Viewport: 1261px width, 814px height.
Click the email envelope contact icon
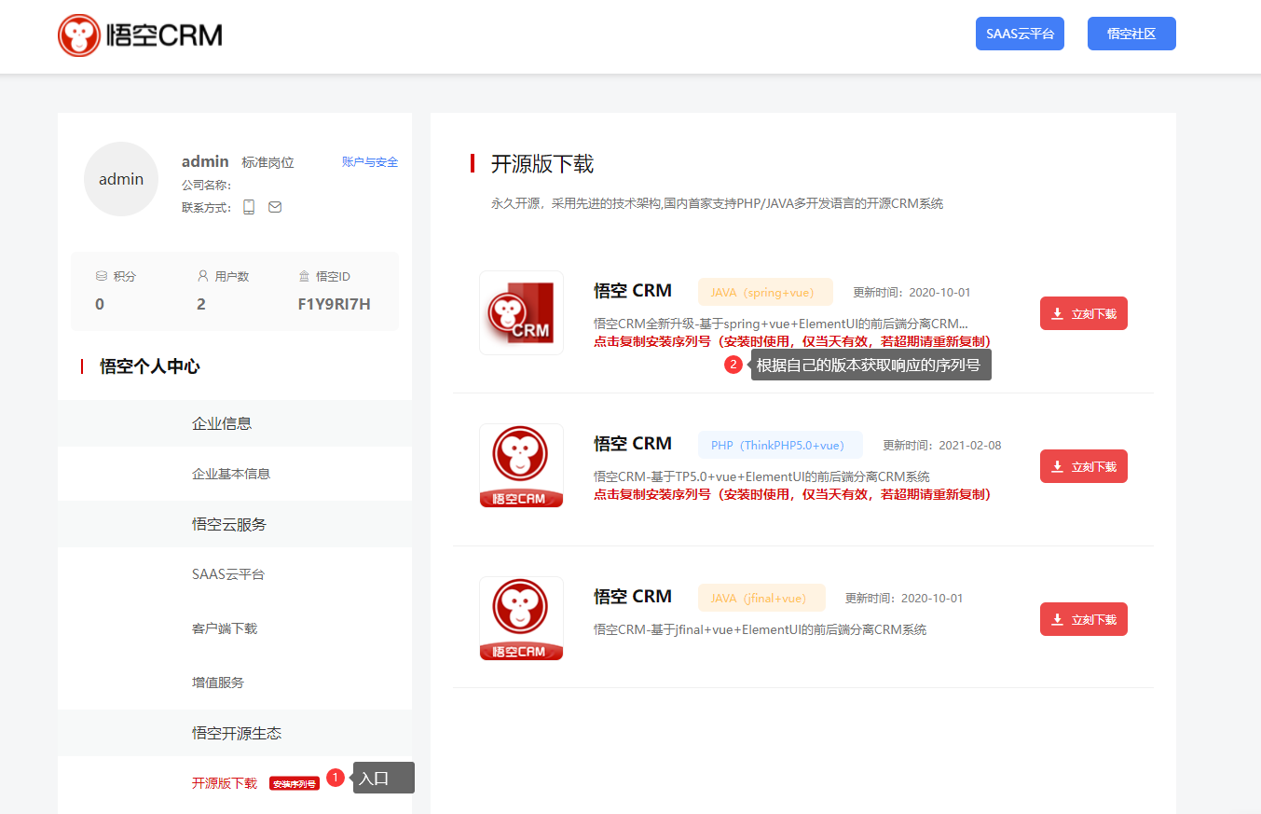275,207
